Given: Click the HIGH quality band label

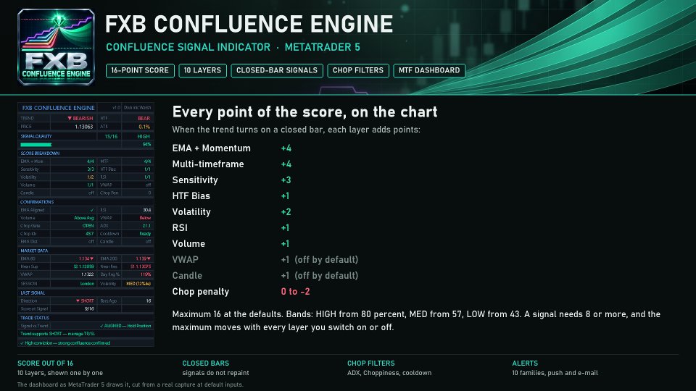Looking at the screenshot, I should pos(144,137).
